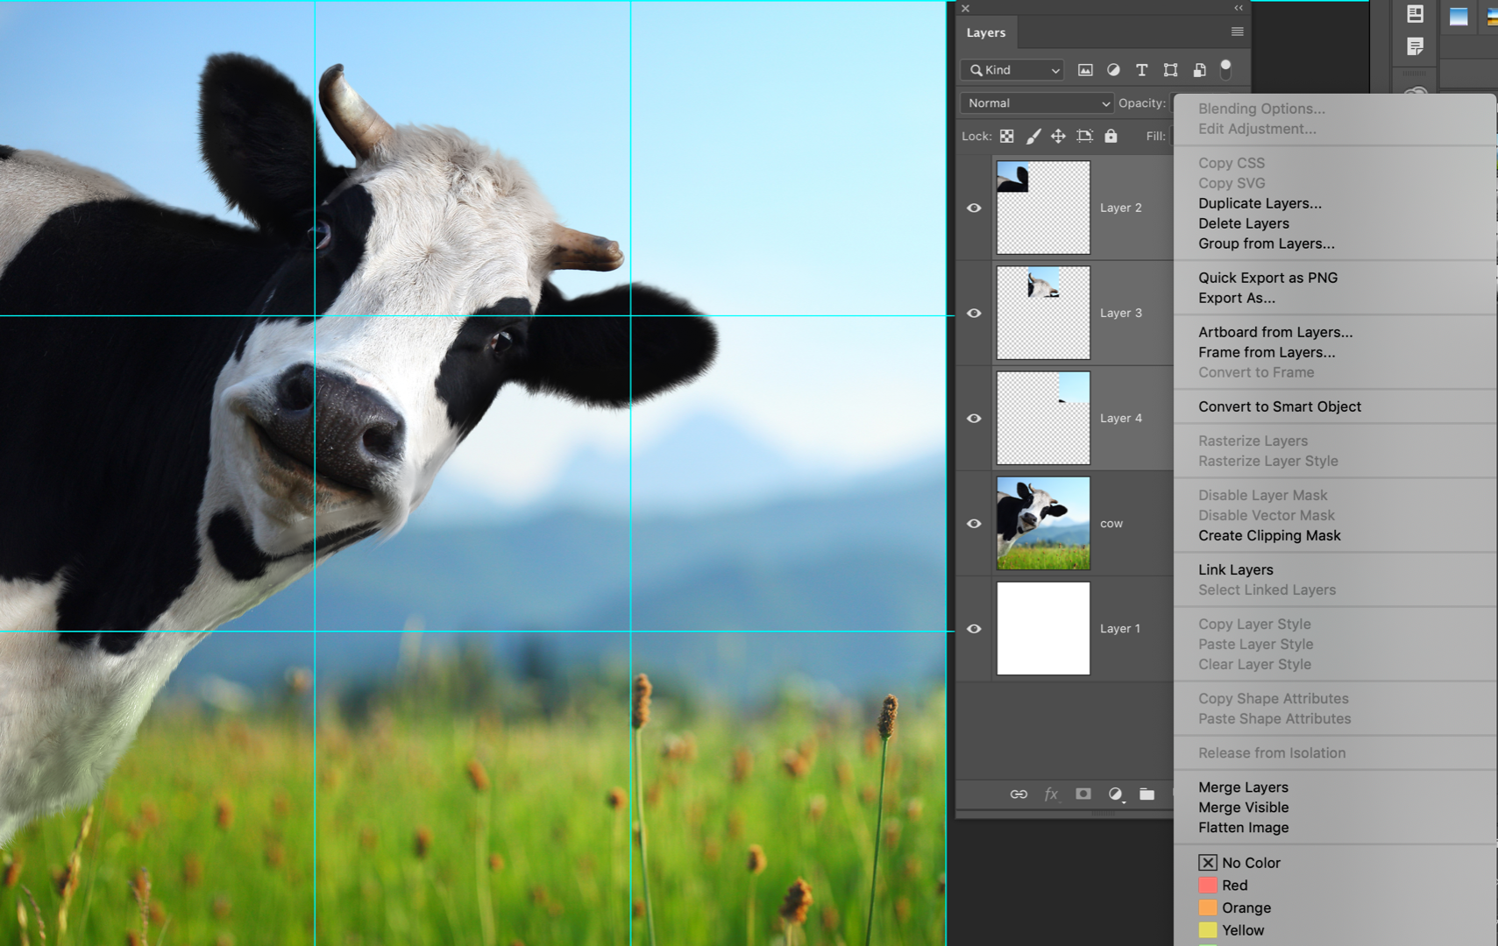Hide Layer 3 using its eye icon
This screenshot has height=946, width=1498.
pos(974,313)
